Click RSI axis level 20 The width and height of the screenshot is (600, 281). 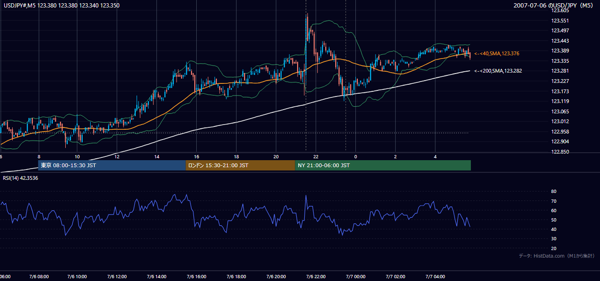point(554,248)
